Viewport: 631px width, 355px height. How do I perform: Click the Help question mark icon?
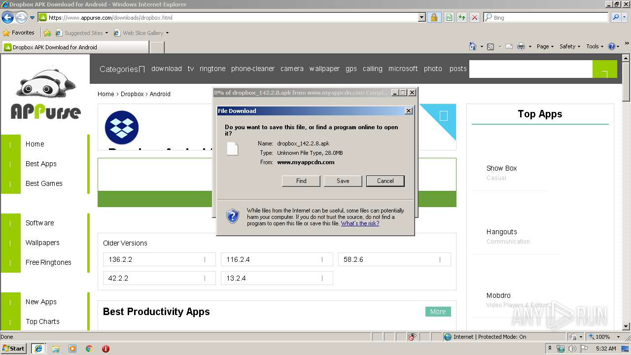pos(612,46)
